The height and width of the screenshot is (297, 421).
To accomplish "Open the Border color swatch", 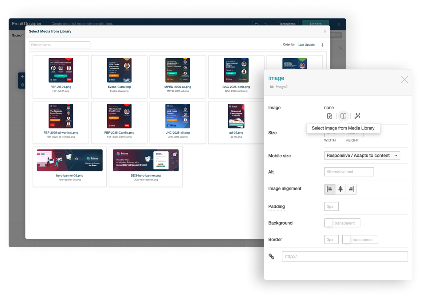I will click(x=347, y=240).
